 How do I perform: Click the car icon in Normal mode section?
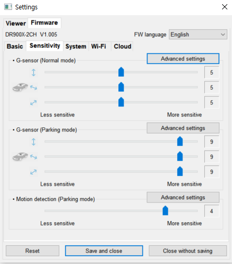20,87
